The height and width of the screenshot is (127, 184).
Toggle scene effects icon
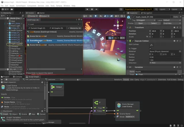coord(105,16)
